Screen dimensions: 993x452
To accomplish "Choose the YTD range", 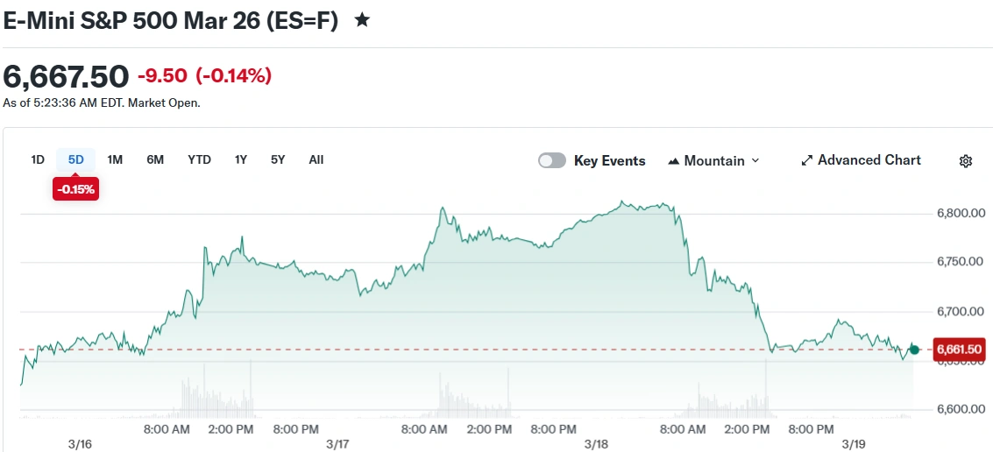I will (x=200, y=159).
